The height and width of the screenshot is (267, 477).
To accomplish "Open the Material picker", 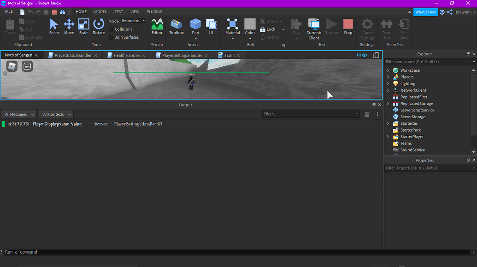I will (232, 27).
